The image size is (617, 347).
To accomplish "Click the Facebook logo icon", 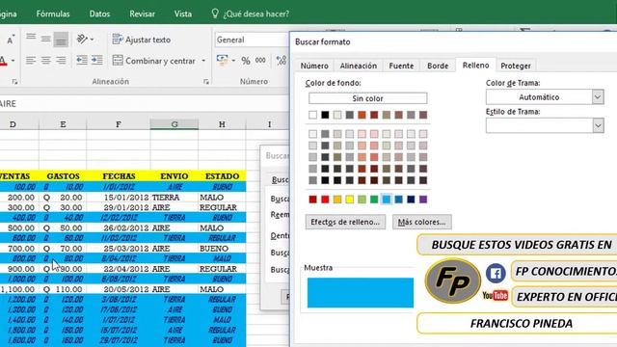I will coord(496,273).
